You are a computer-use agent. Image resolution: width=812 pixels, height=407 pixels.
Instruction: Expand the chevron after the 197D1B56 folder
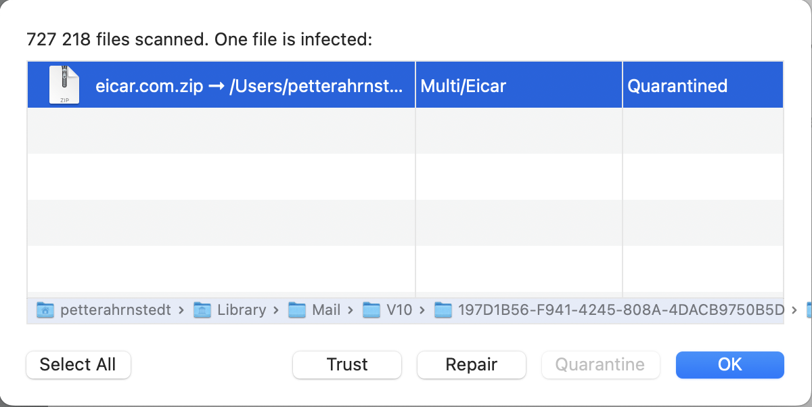(794, 309)
